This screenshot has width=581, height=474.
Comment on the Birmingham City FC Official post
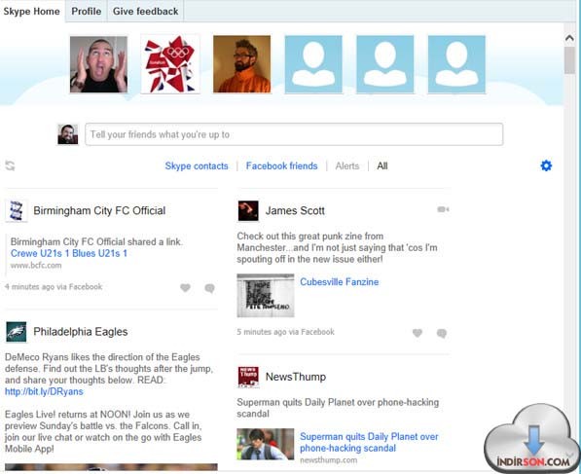coord(209,288)
